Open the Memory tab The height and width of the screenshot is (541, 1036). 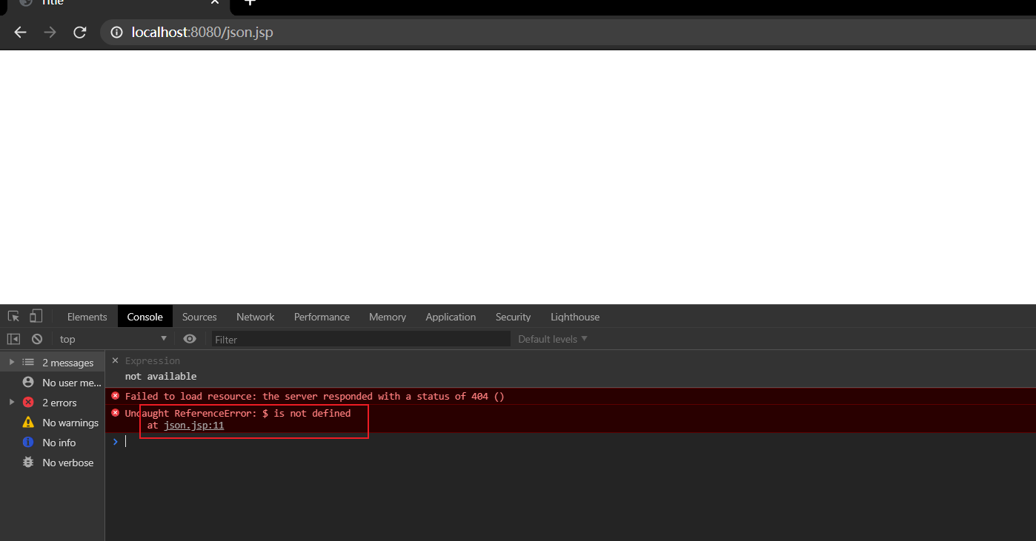(x=388, y=317)
